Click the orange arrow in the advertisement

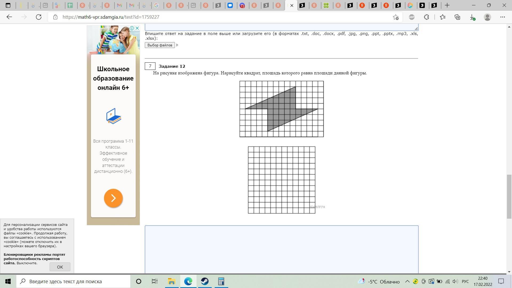point(113,198)
